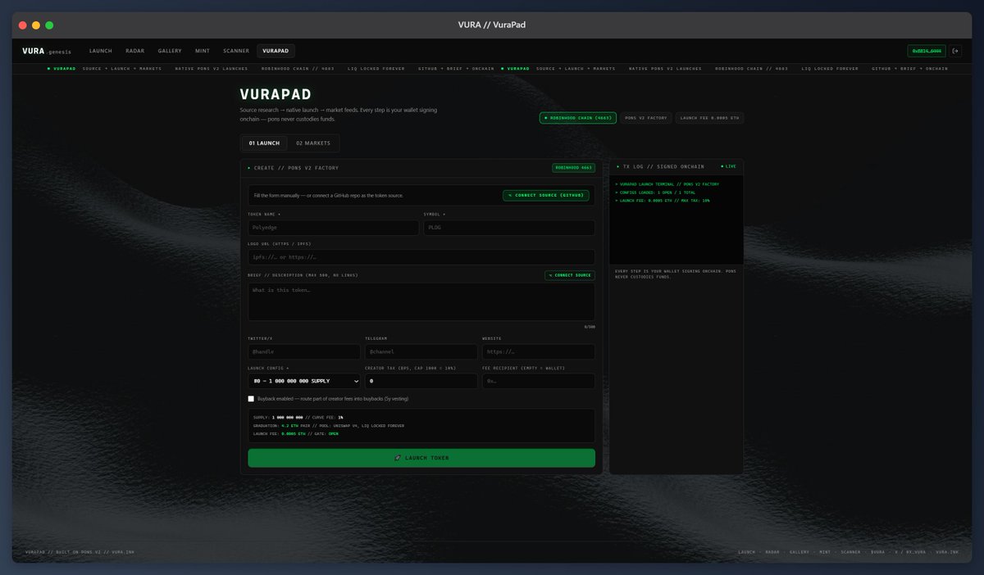
Task: Click footer SCANNER link
Action: tap(851, 552)
